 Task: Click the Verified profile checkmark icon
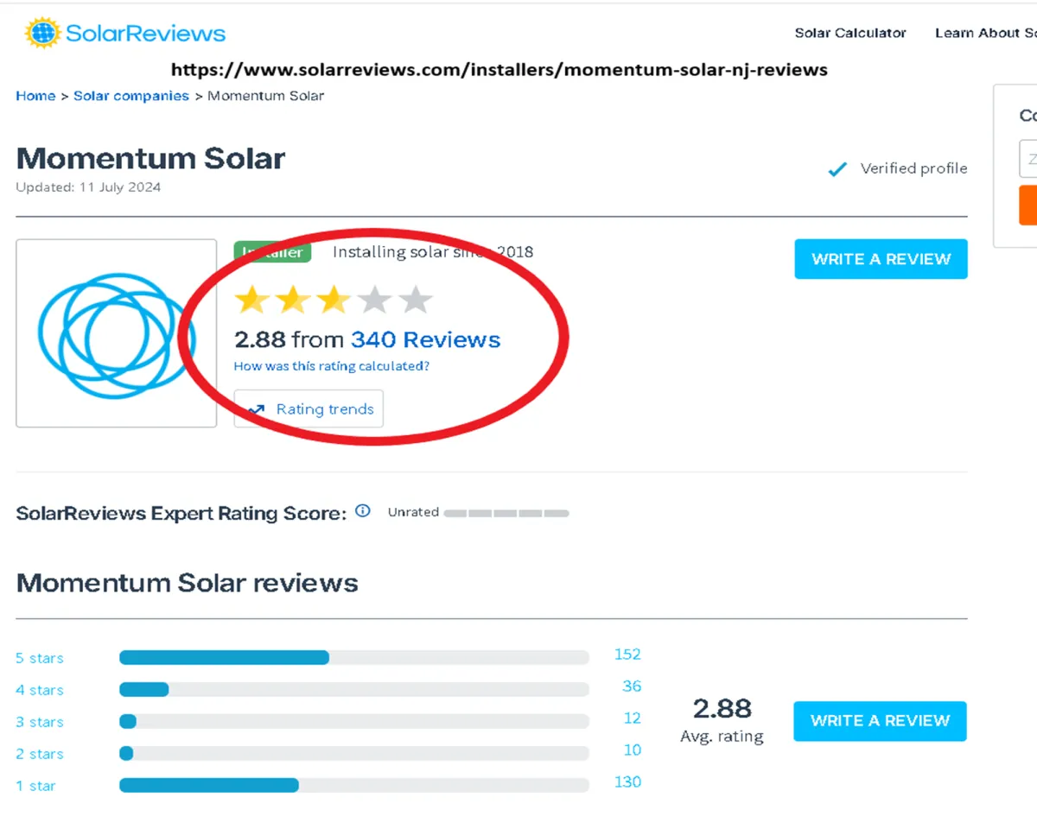(x=837, y=169)
